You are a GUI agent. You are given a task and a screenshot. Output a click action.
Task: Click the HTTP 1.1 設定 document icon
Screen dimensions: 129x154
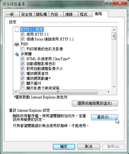[x=17, y=29]
